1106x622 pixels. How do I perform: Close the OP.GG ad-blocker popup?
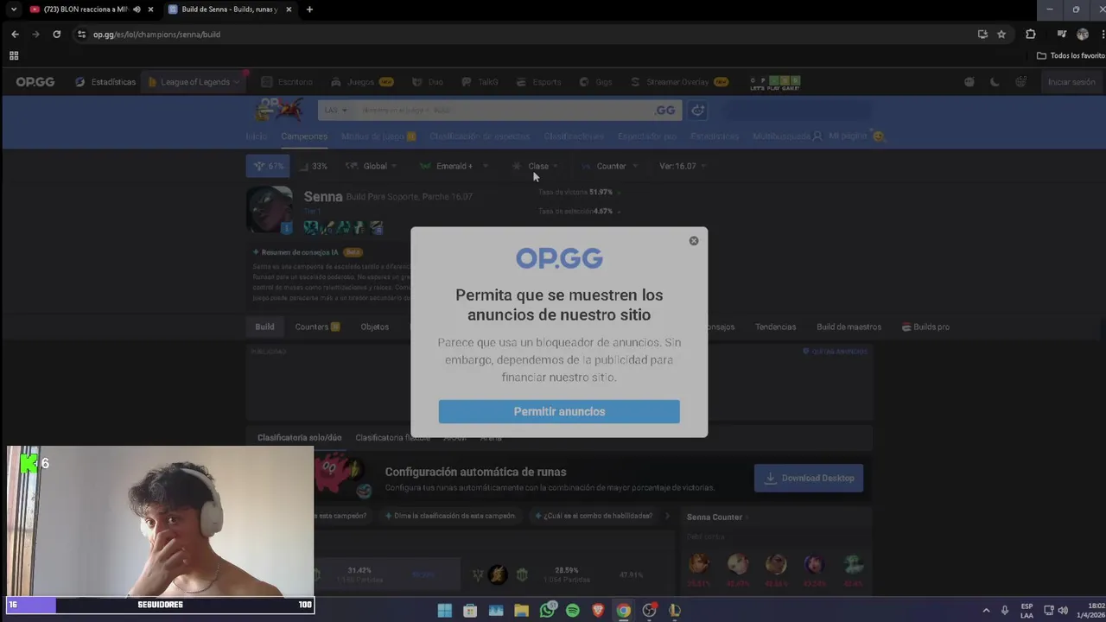click(x=694, y=241)
